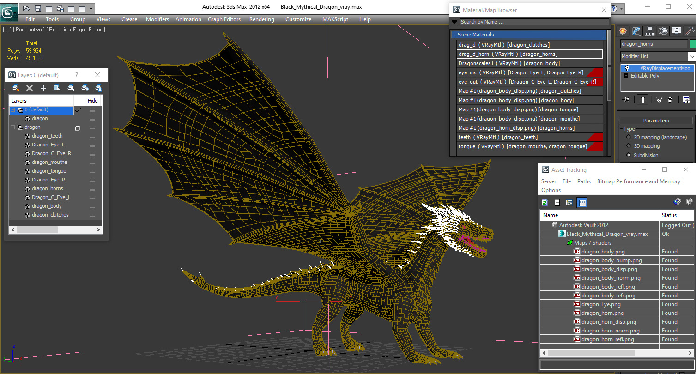
Task: Open Graph Editors menu
Action: 224,19
